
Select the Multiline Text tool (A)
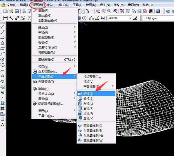[x=2, y=125]
